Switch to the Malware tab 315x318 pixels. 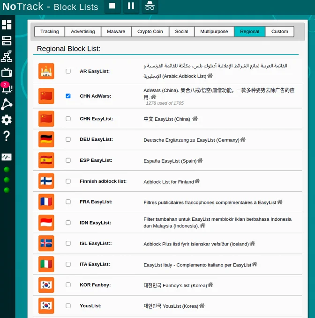click(x=116, y=31)
